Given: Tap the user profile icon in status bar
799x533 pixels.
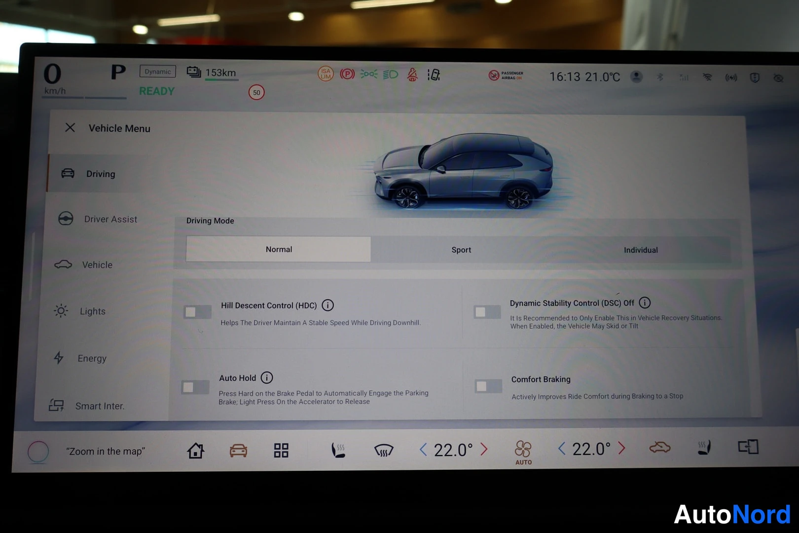Looking at the screenshot, I should click(x=637, y=77).
